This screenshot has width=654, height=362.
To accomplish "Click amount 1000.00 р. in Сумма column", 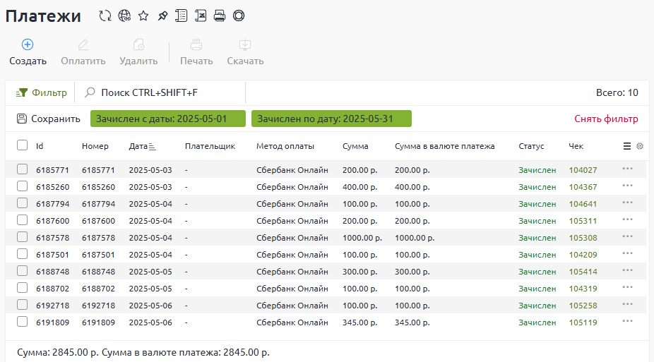I will click(362, 238).
